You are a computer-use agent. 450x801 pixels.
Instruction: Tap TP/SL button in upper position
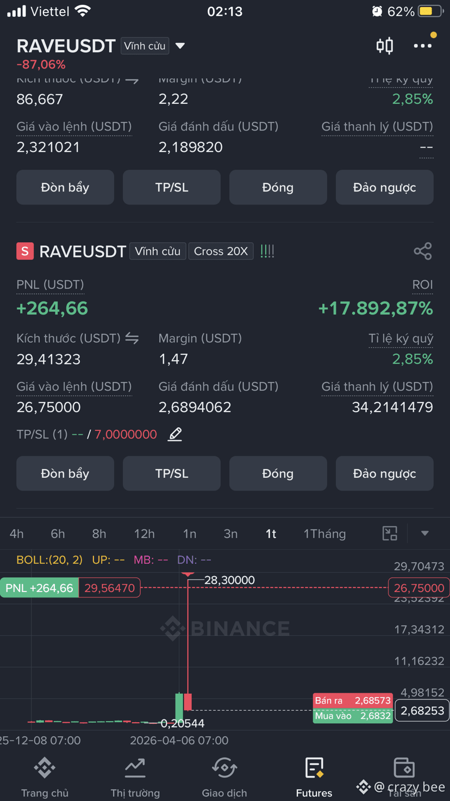[x=172, y=187]
